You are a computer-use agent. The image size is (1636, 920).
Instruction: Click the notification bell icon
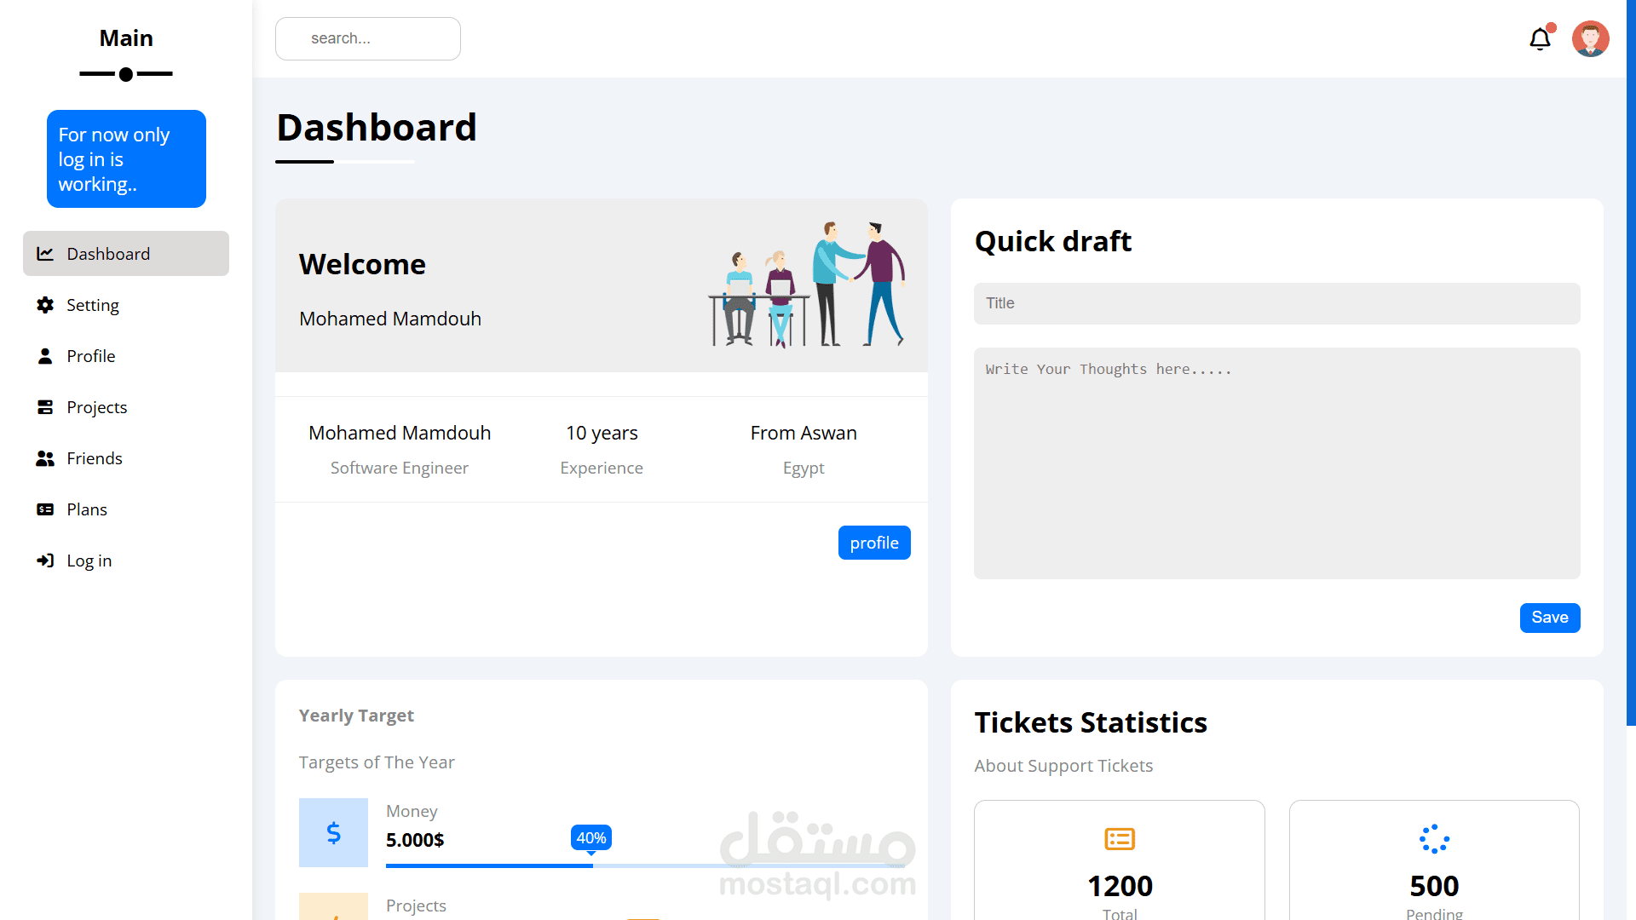click(1540, 39)
